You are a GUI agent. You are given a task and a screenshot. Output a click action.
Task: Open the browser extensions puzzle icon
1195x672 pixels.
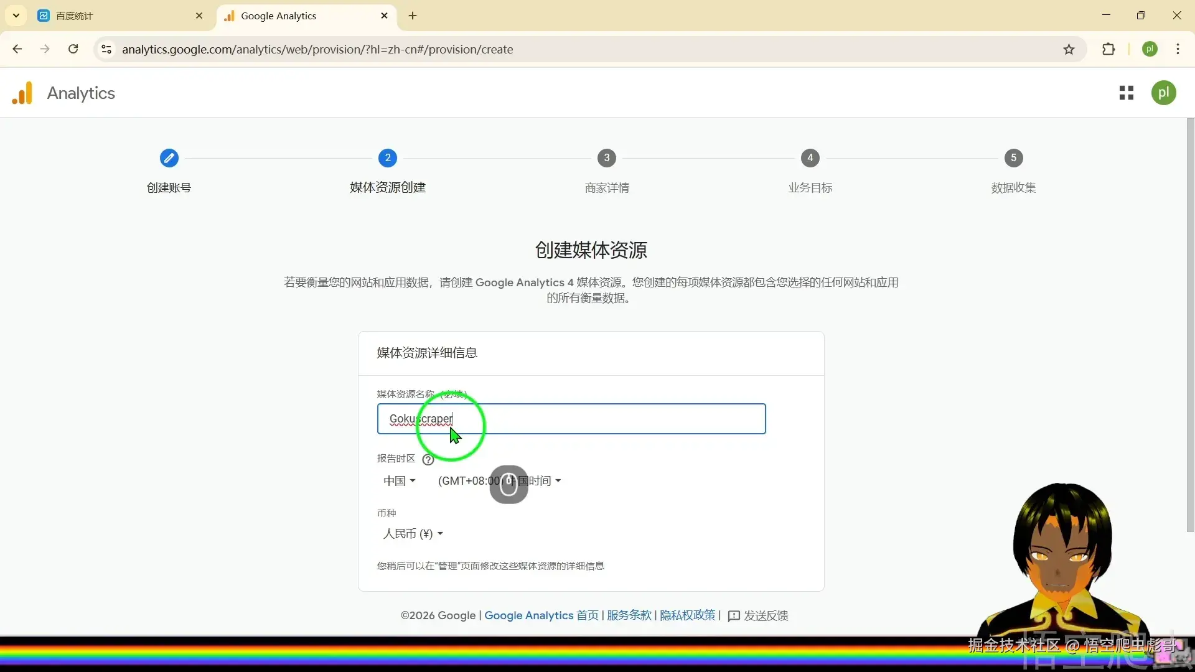(x=1108, y=50)
